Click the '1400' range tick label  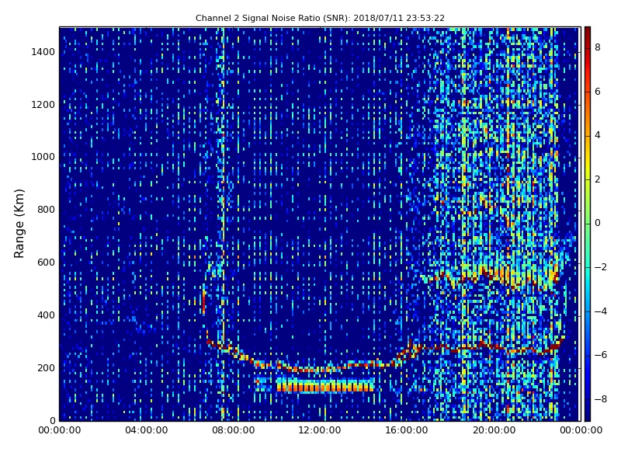pyautogui.click(x=43, y=52)
